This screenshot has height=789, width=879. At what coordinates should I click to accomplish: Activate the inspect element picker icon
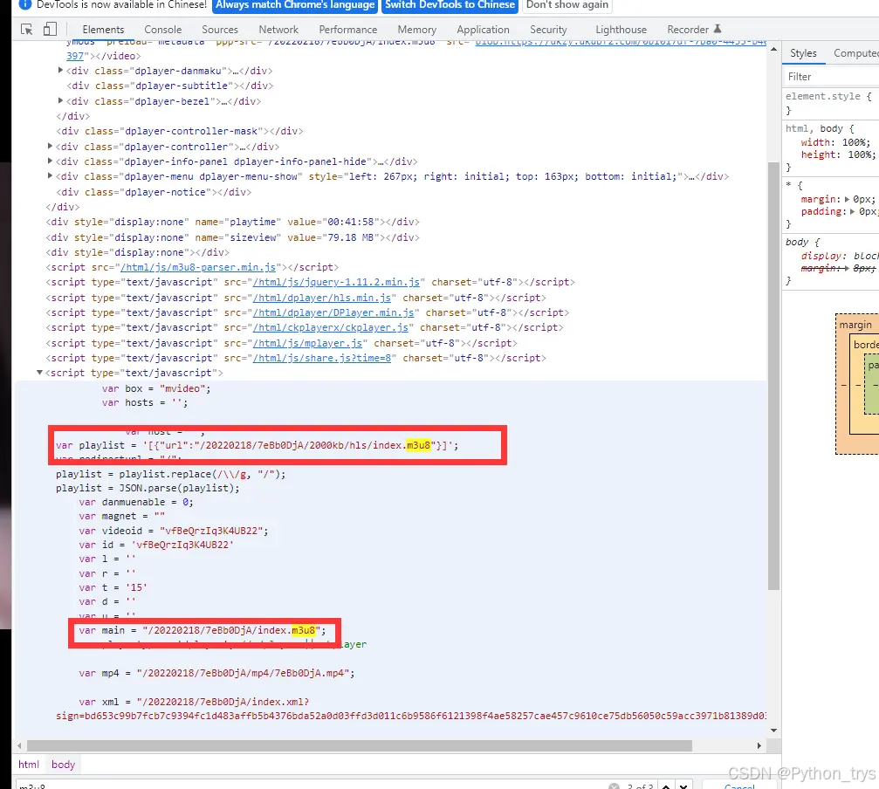26,29
